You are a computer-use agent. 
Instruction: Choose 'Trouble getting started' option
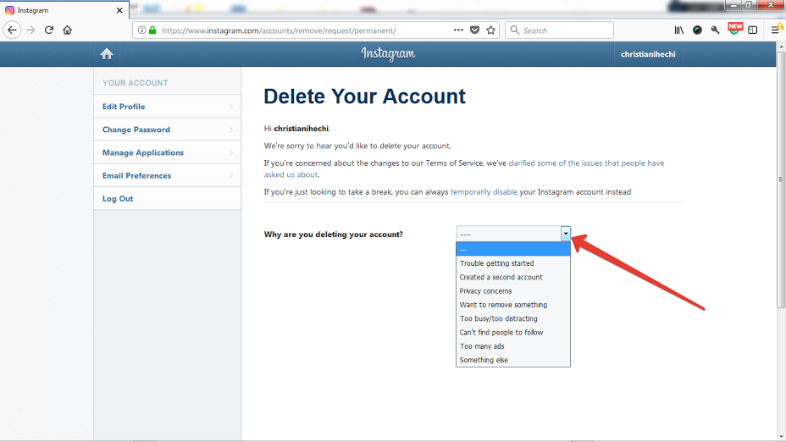pos(512,263)
